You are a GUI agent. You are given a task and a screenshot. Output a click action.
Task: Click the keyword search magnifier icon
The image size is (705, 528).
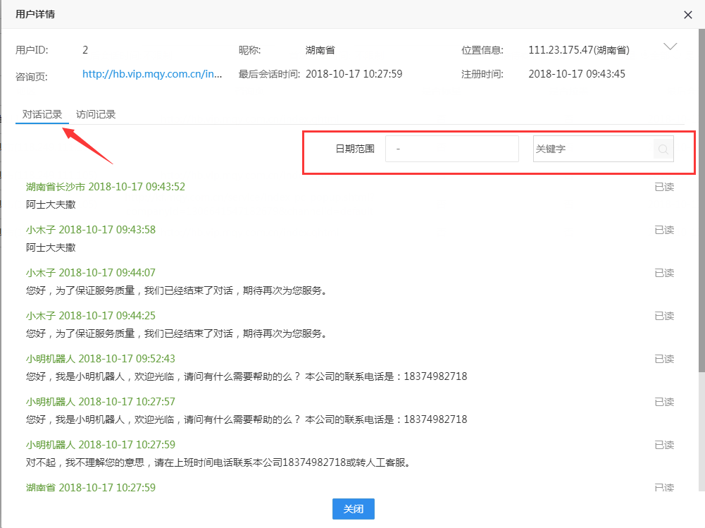click(663, 149)
